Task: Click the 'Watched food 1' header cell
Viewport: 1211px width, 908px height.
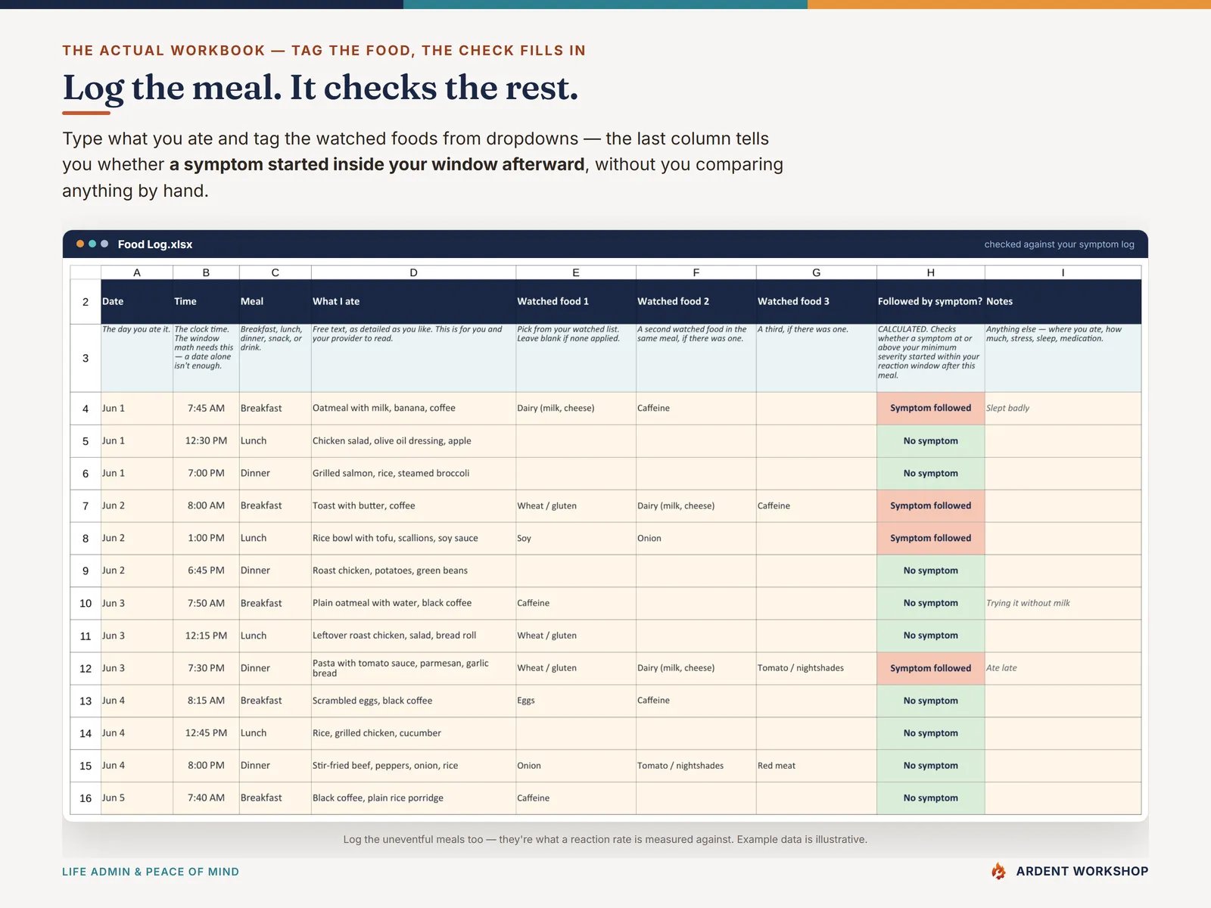Action: coord(576,301)
